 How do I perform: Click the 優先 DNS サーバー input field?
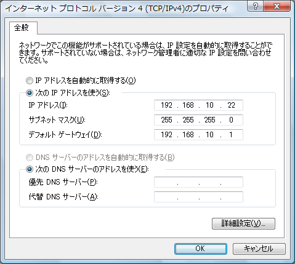pyautogui.click(x=198, y=182)
